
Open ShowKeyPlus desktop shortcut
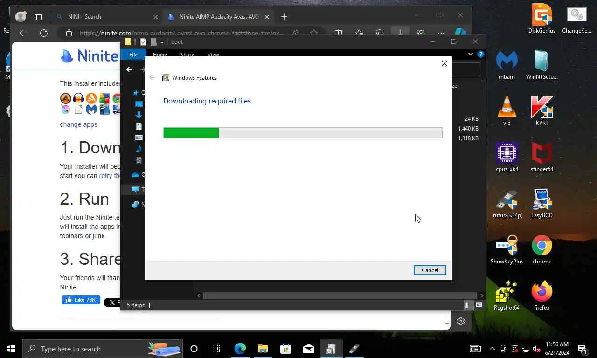tap(507, 249)
